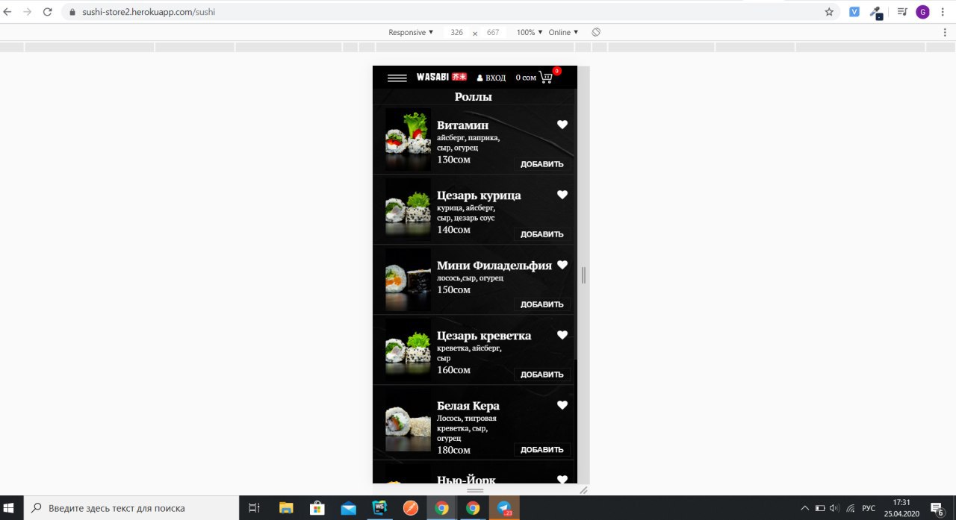Screen dimensions: 956x520
Task: Grab the right-edge viewport handle
Action: click(583, 275)
